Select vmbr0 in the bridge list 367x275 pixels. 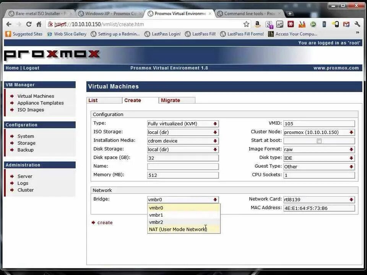point(184,208)
